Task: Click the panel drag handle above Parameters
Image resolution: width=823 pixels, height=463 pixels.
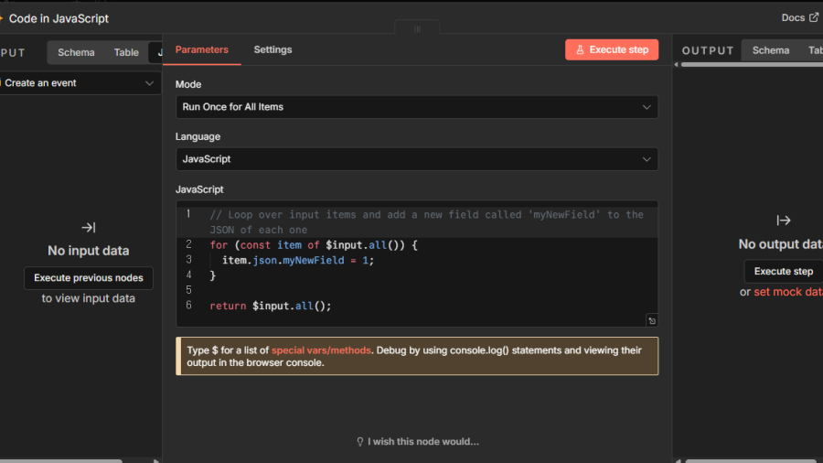Action: pyautogui.click(x=417, y=29)
